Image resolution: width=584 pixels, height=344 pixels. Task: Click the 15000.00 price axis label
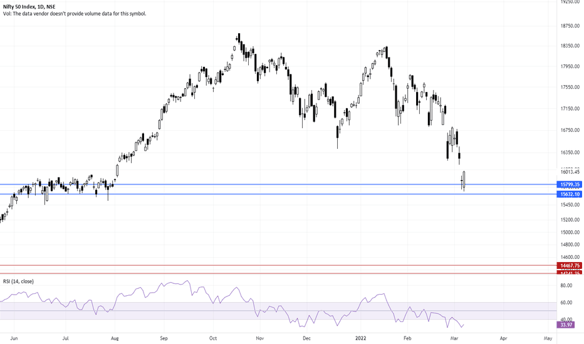click(x=570, y=233)
